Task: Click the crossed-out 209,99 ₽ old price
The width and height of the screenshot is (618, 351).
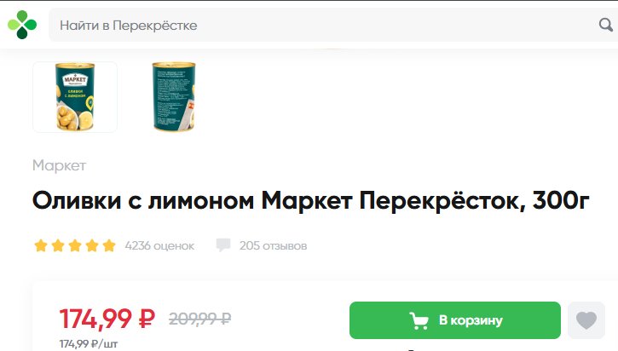Action: 199,319
